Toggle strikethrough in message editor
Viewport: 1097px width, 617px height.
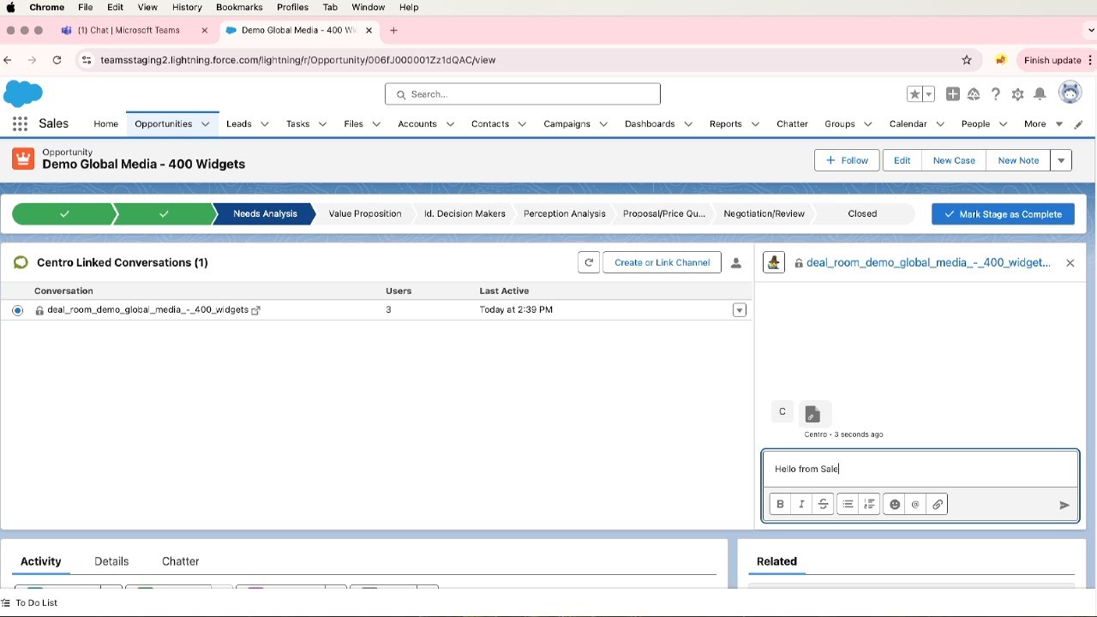pyautogui.click(x=823, y=505)
